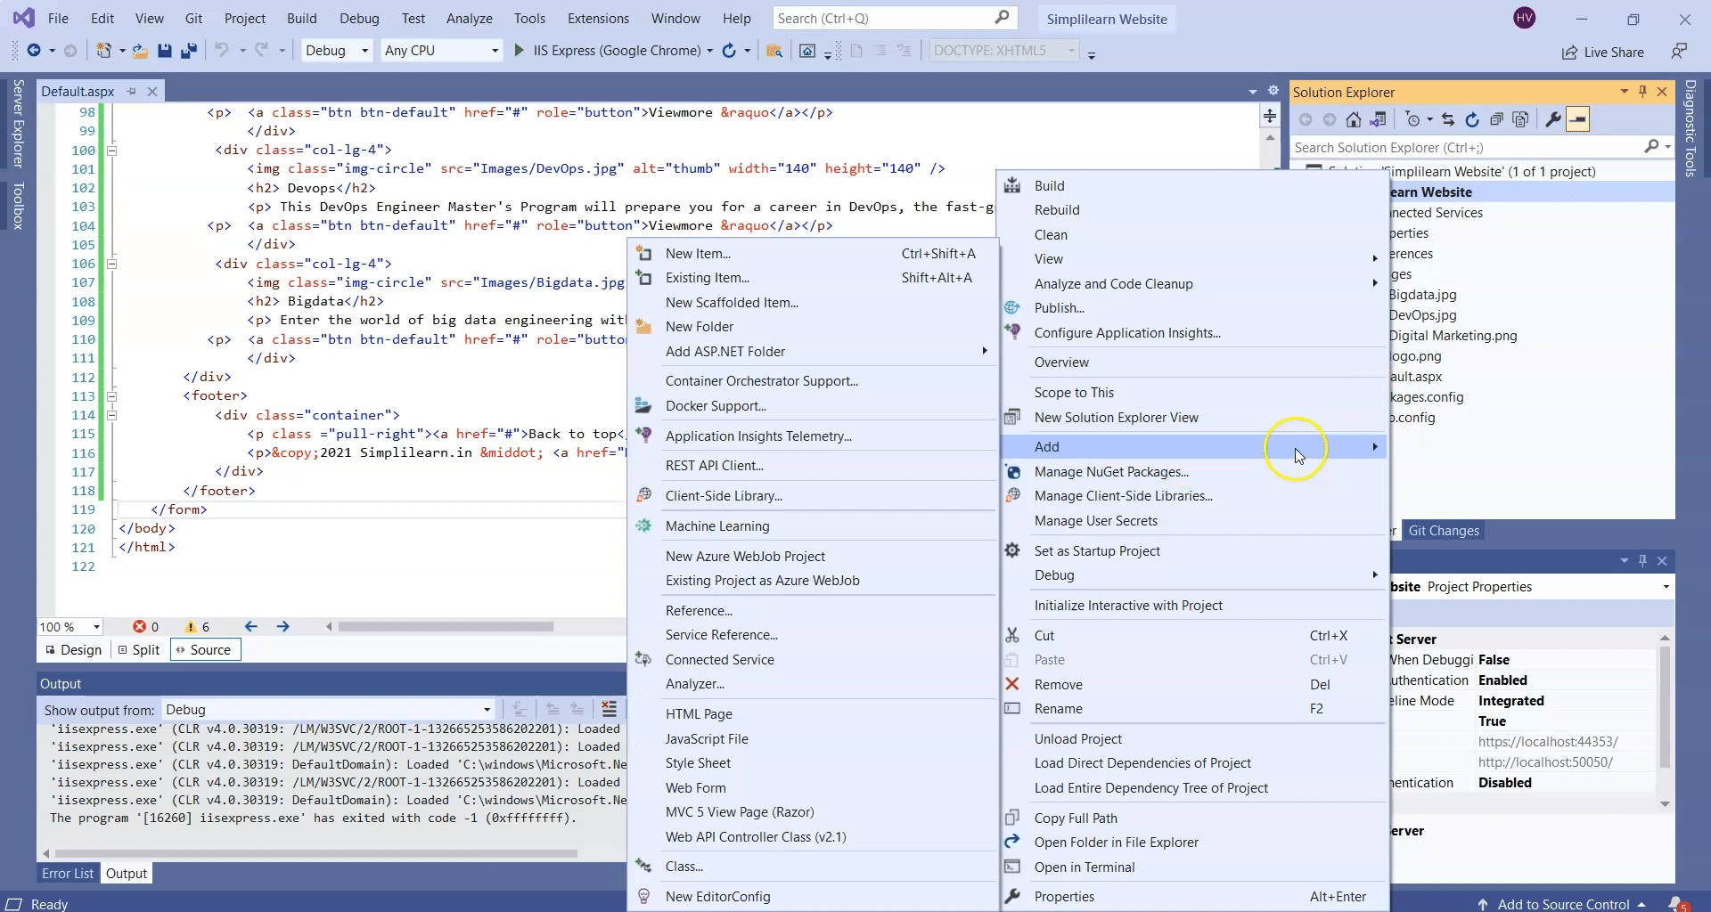The height and width of the screenshot is (912, 1711).
Task: Pin the Default.aspx tab
Action: coord(132,91)
